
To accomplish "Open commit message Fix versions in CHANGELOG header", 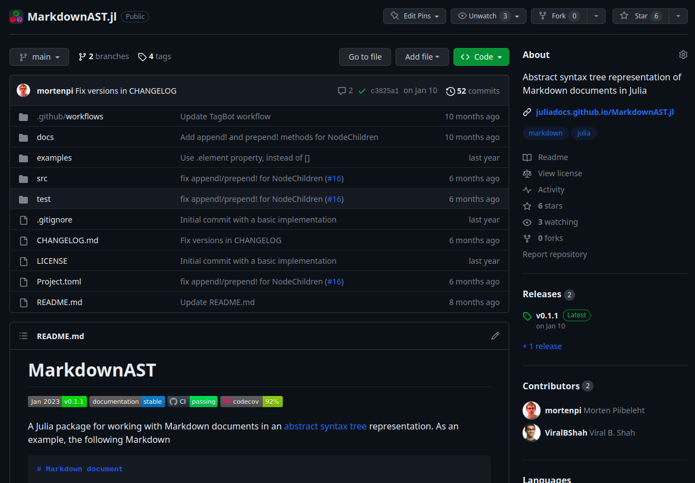I will [x=126, y=91].
